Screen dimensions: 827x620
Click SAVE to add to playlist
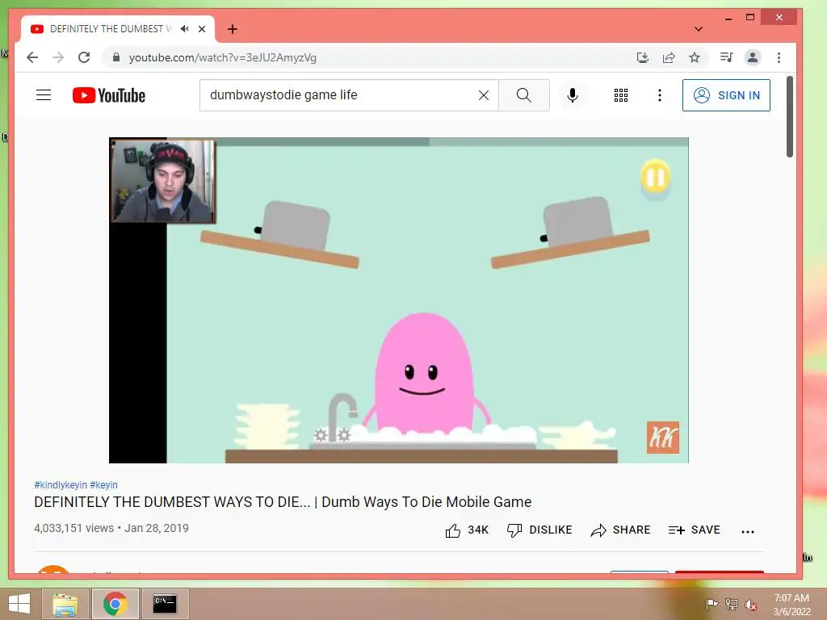click(x=694, y=530)
